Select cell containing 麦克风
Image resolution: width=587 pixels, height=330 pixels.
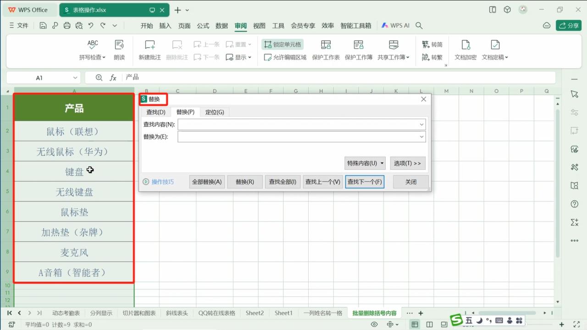pyautogui.click(x=74, y=252)
